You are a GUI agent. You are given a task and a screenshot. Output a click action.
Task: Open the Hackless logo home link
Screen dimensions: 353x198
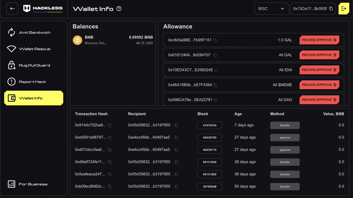click(43, 9)
